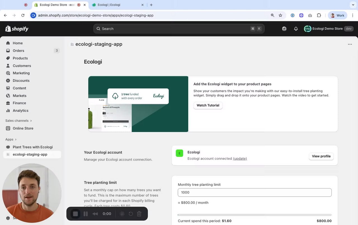The height and width of the screenshot is (225, 358).
Task: Open the notifications bell
Action: tap(296, 29)
